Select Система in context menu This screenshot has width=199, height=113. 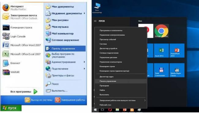tap(121, 44)
